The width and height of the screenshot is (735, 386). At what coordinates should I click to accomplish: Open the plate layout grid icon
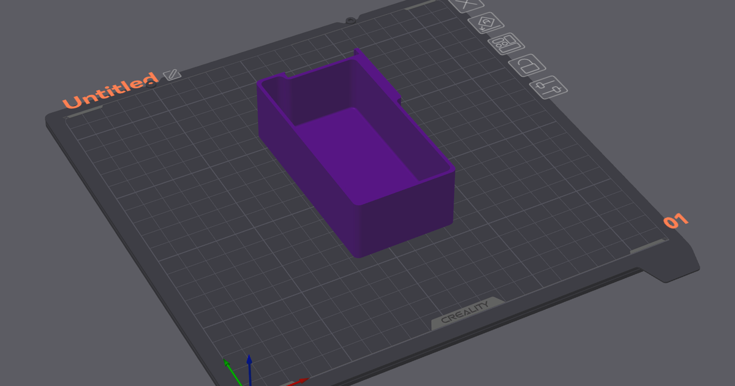[506, 44]
